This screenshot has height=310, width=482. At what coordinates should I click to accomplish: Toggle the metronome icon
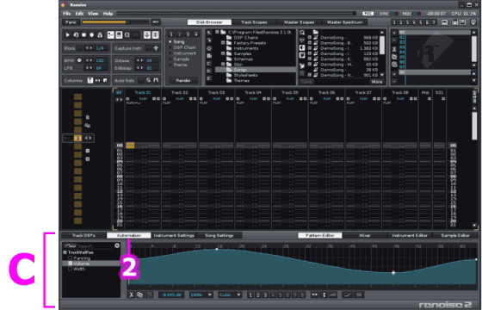(100, 35)
